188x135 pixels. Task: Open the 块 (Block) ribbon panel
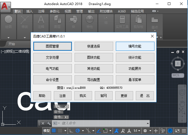tap(73, 22)
